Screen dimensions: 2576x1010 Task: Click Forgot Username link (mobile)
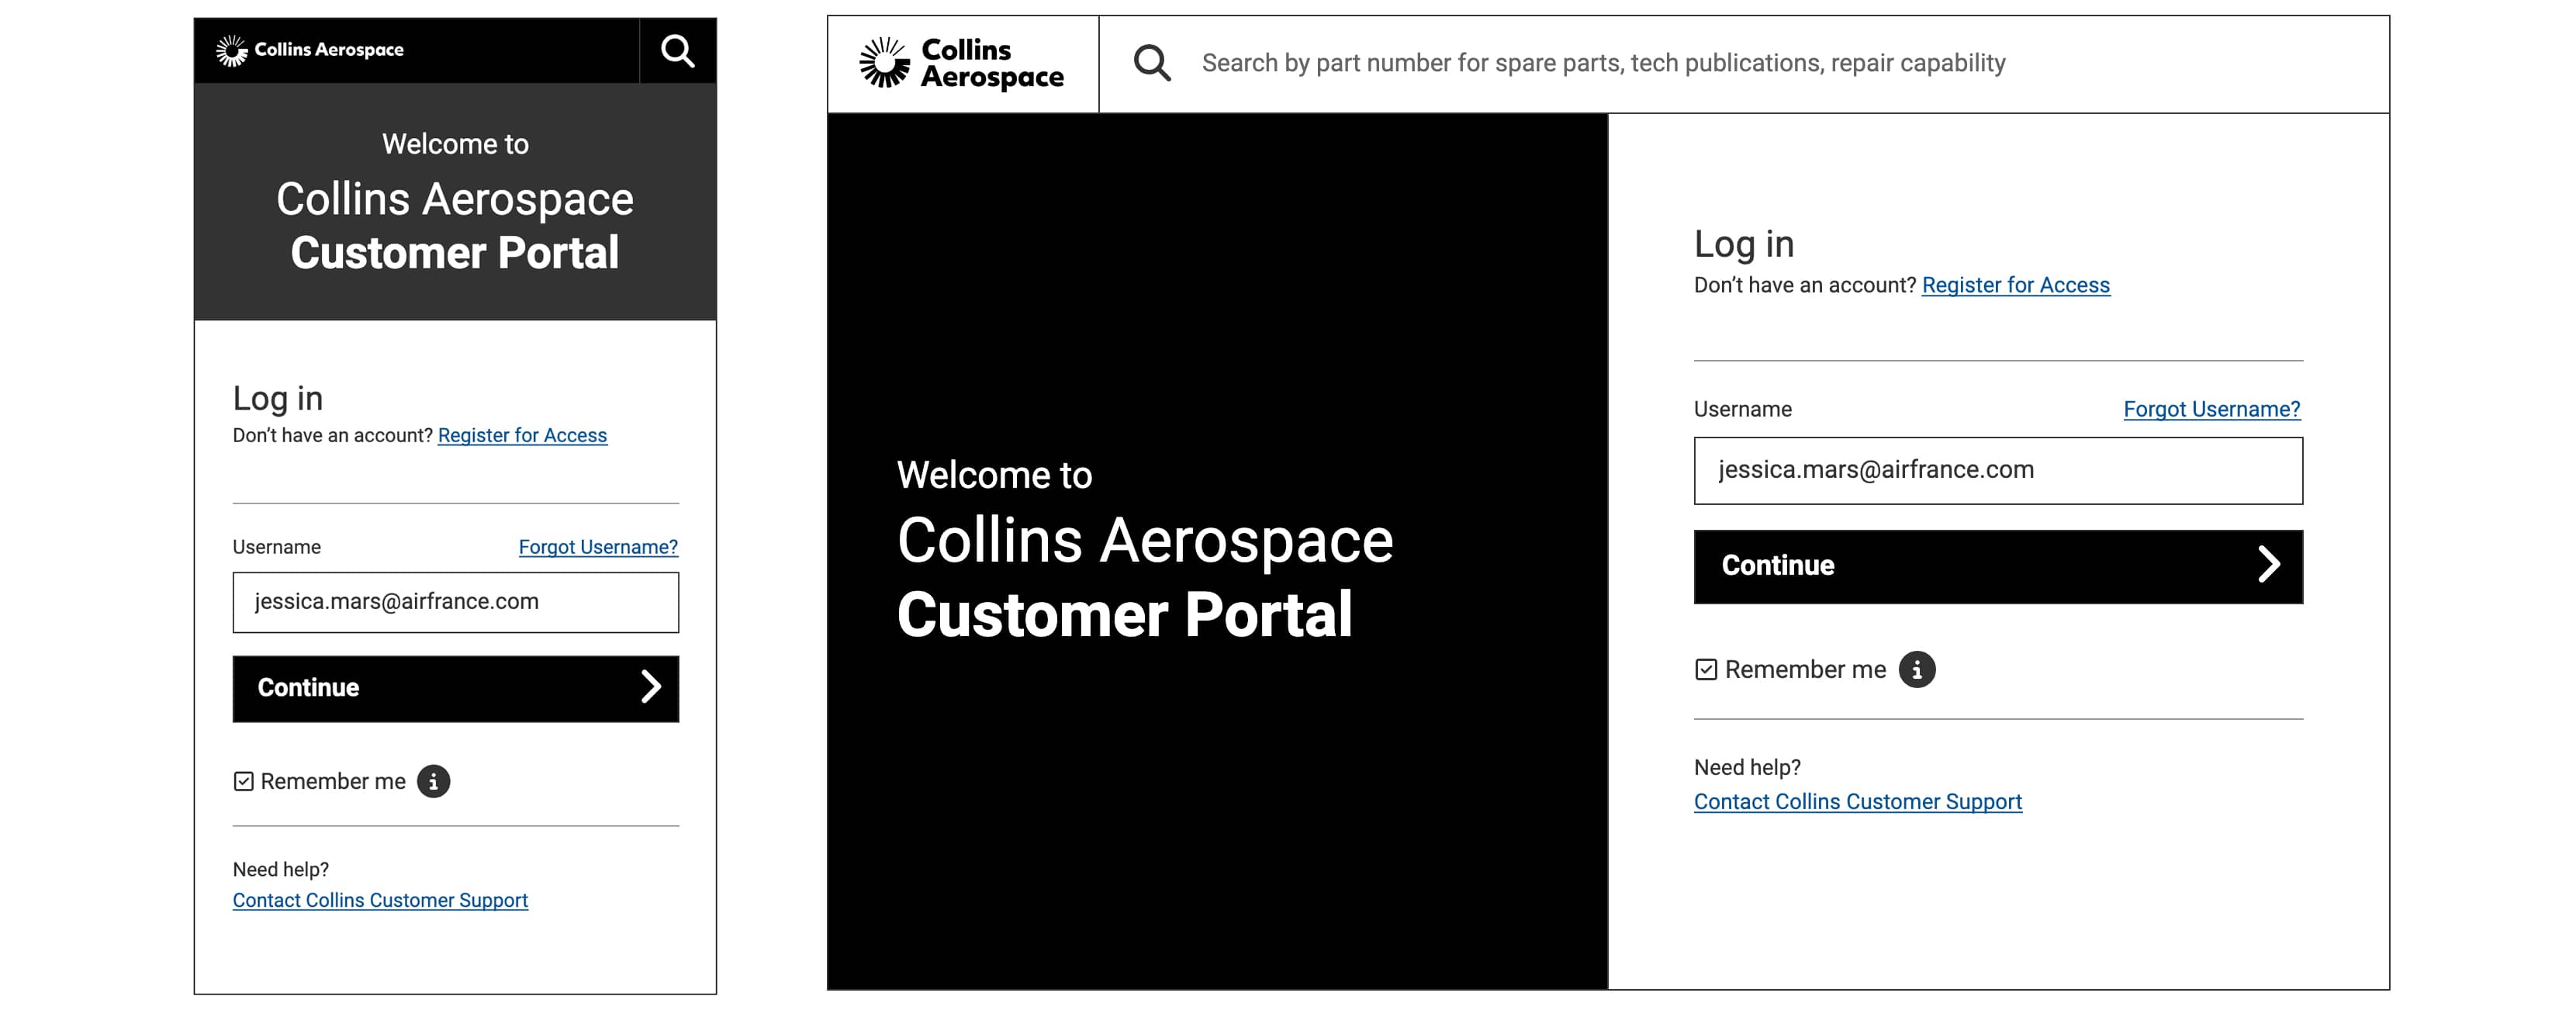pos(598,547)
